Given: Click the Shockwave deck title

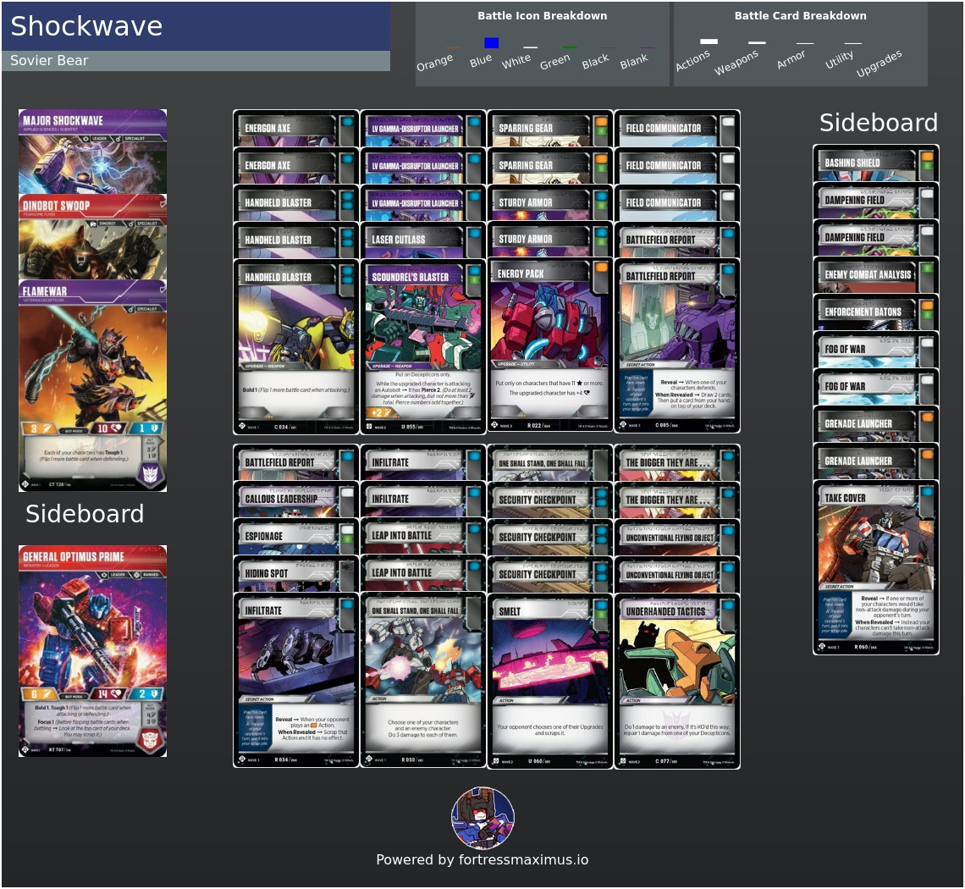Looking at the screenshot, I should pyautogui.click(x=86, y=26).
